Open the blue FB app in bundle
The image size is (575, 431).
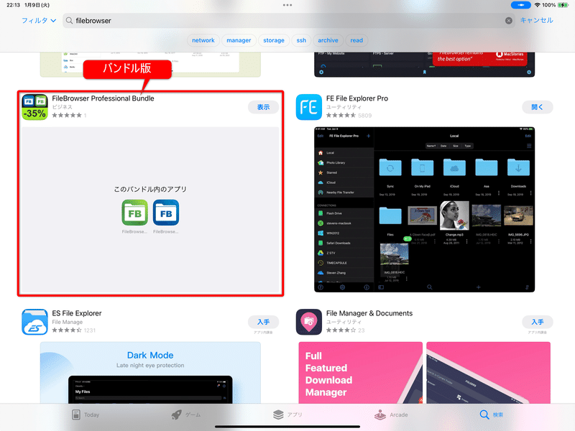coord(166,213)
